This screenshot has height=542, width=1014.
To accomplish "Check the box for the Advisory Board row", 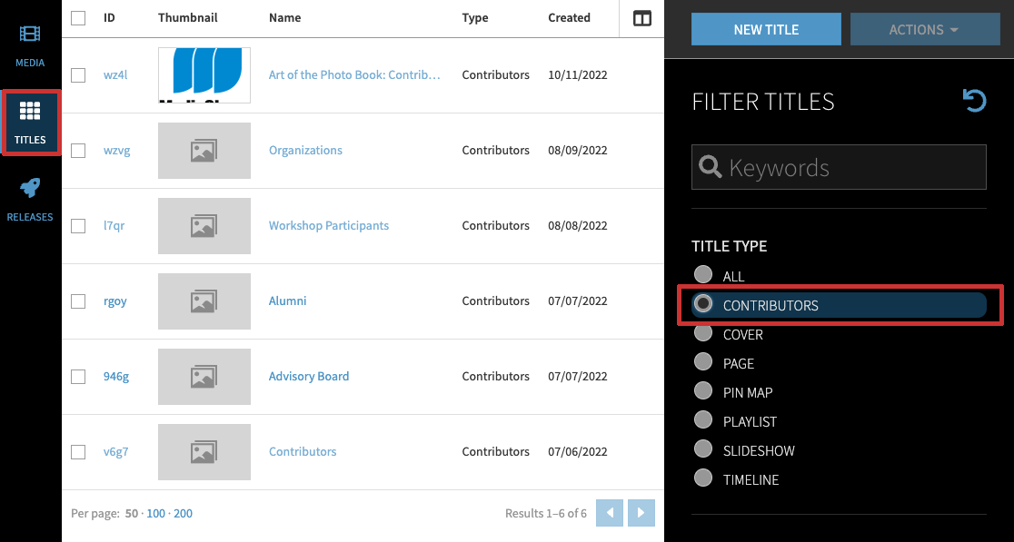I will 78,377.
